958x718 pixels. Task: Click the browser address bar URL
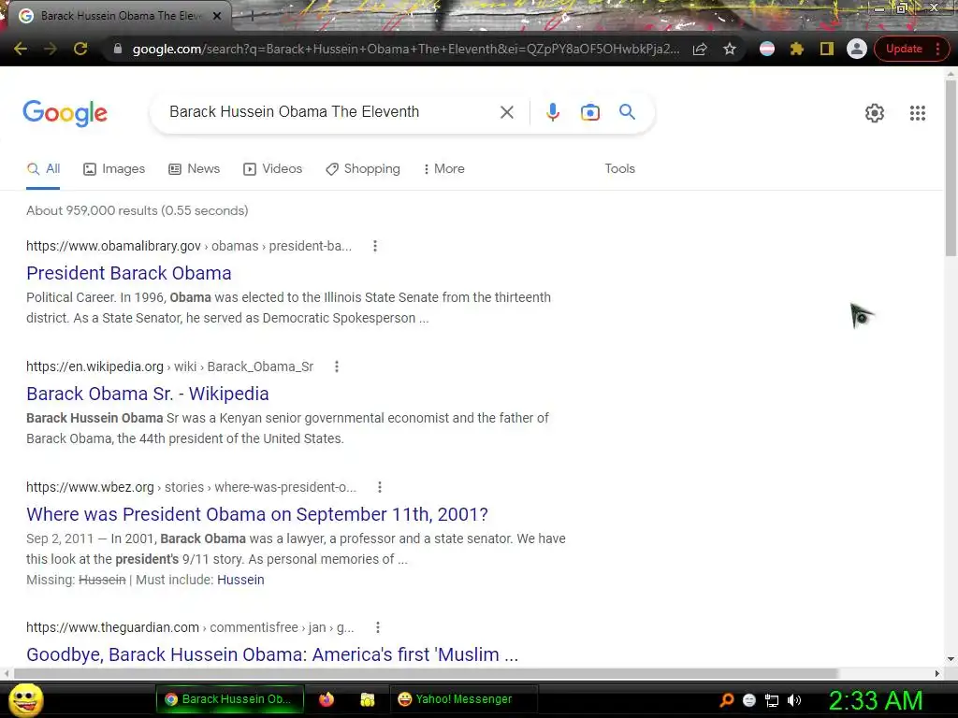click(x=406, y=49)
